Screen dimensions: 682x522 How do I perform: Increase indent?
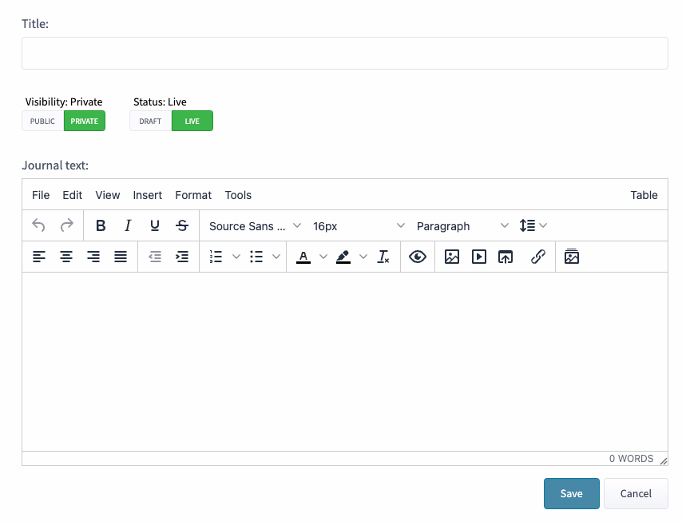coord(182,257)
